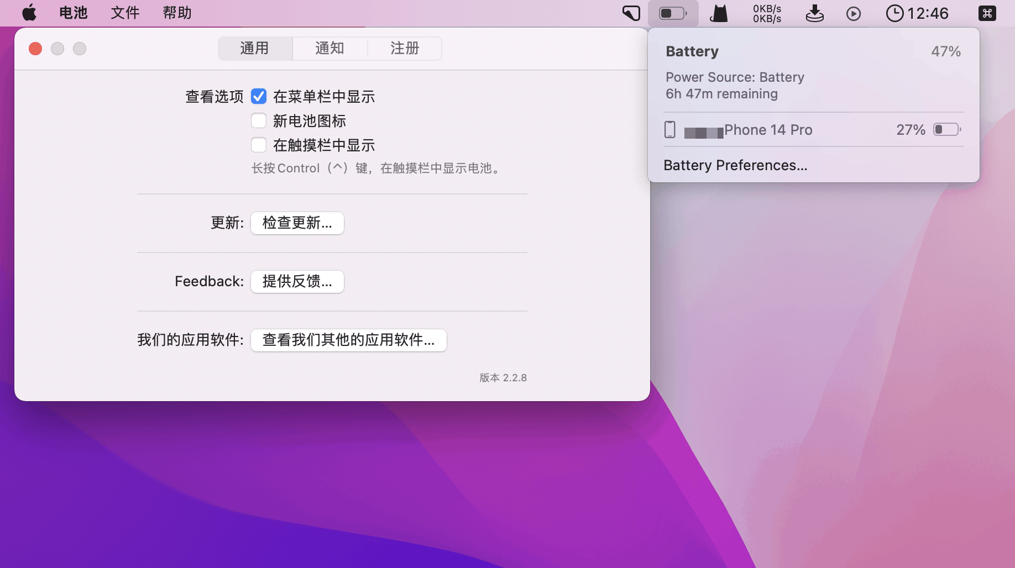Click the cat silhouette menu bar icon

(x=719, y=13)
